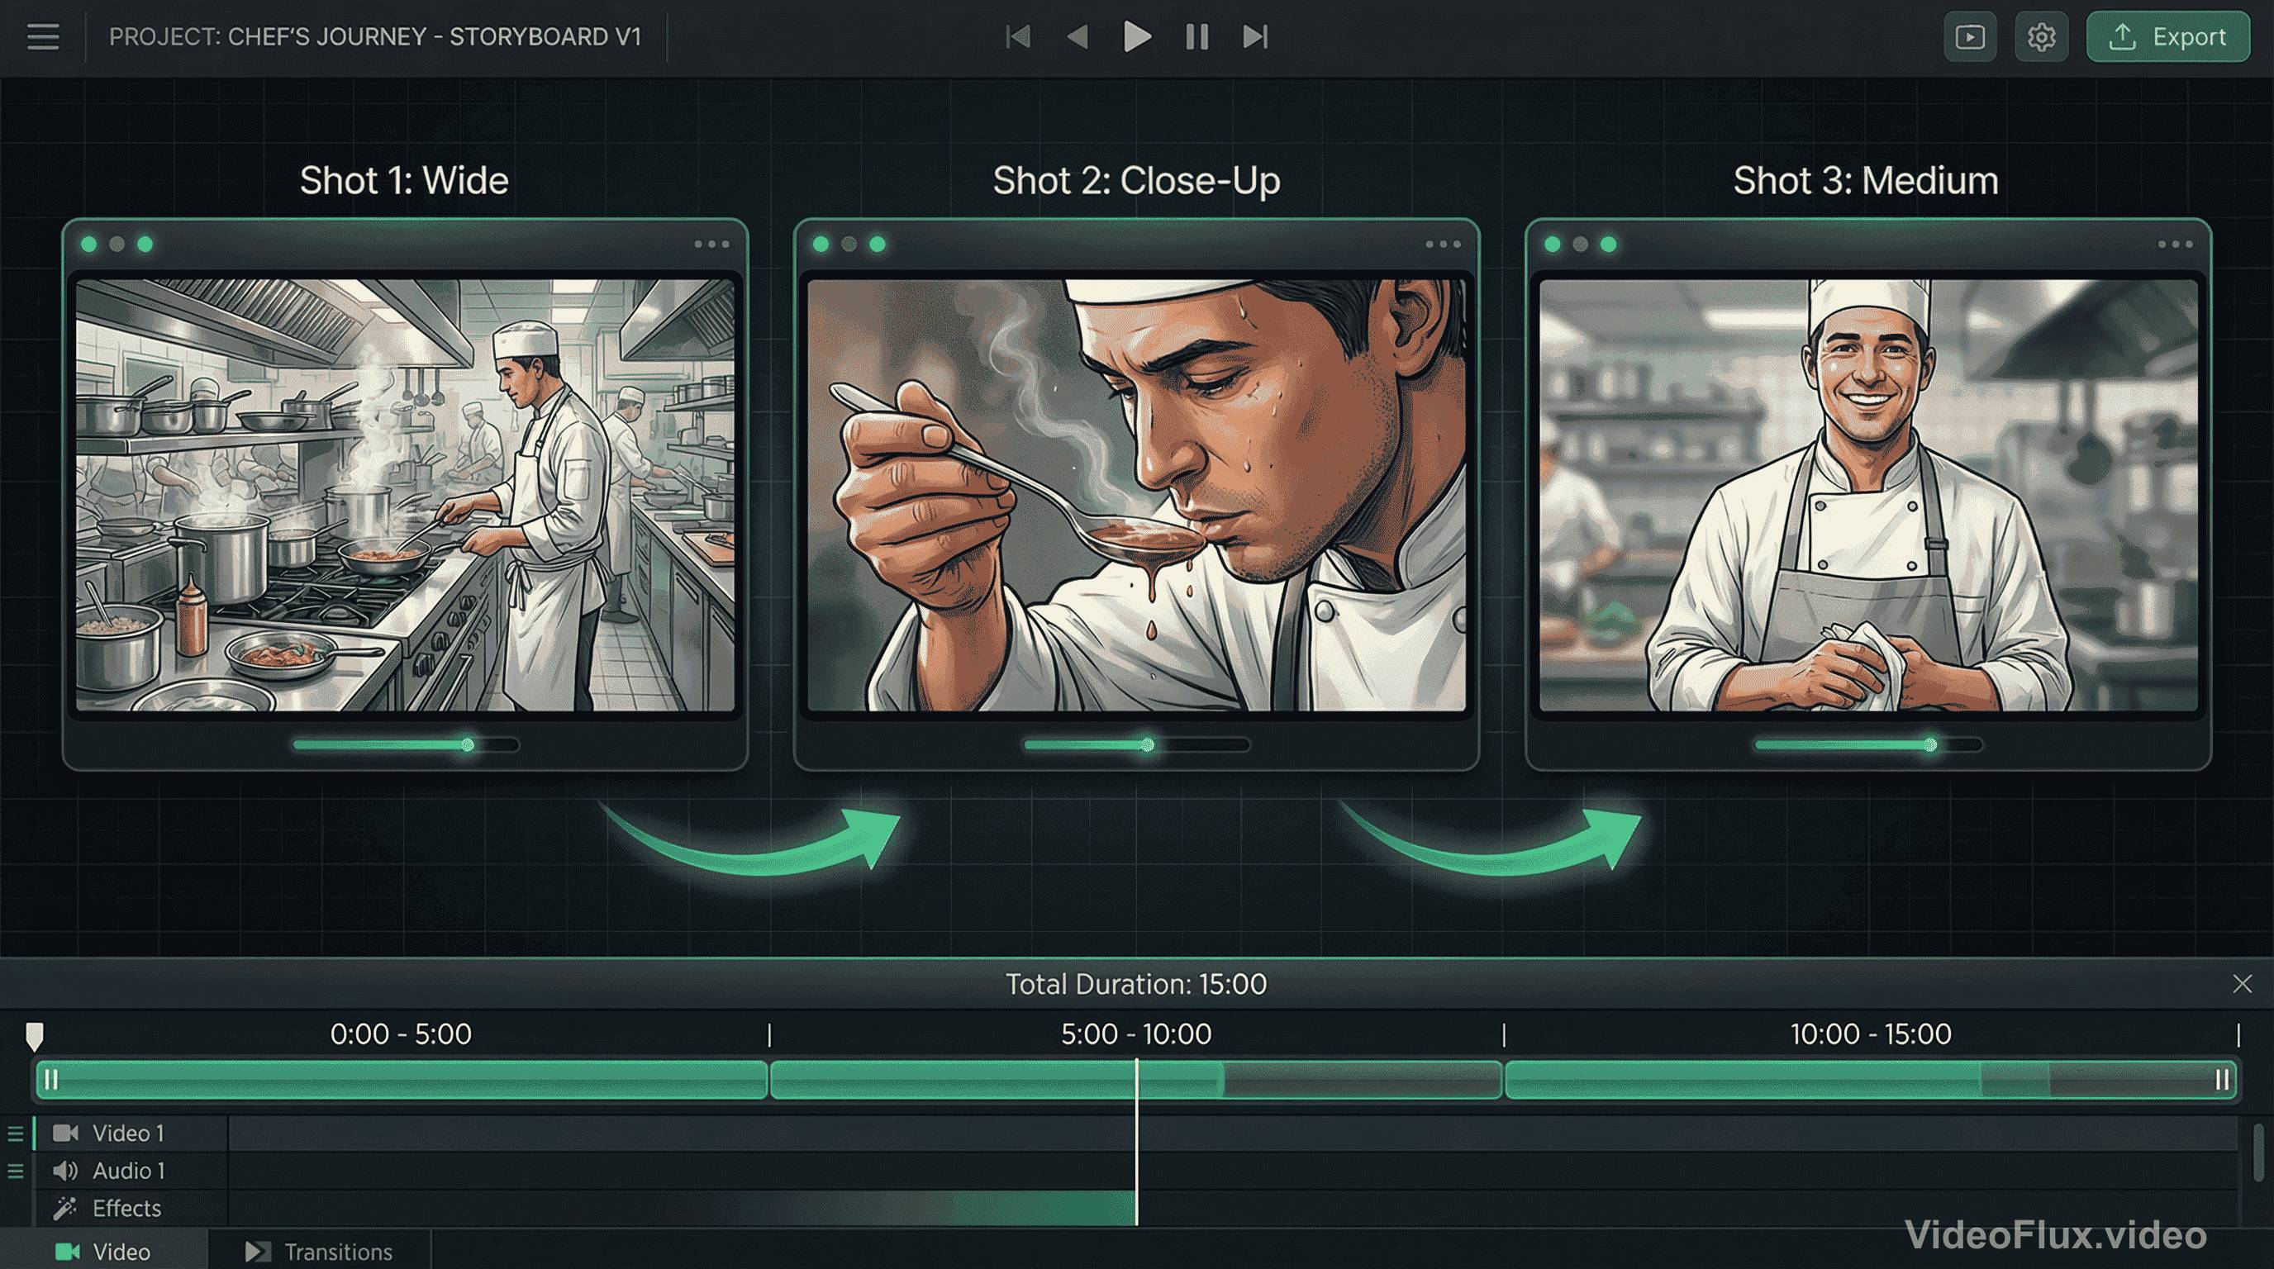2274x1269 pixels.
Task: Click the reverse play arrow
Action: [1077, 37]
